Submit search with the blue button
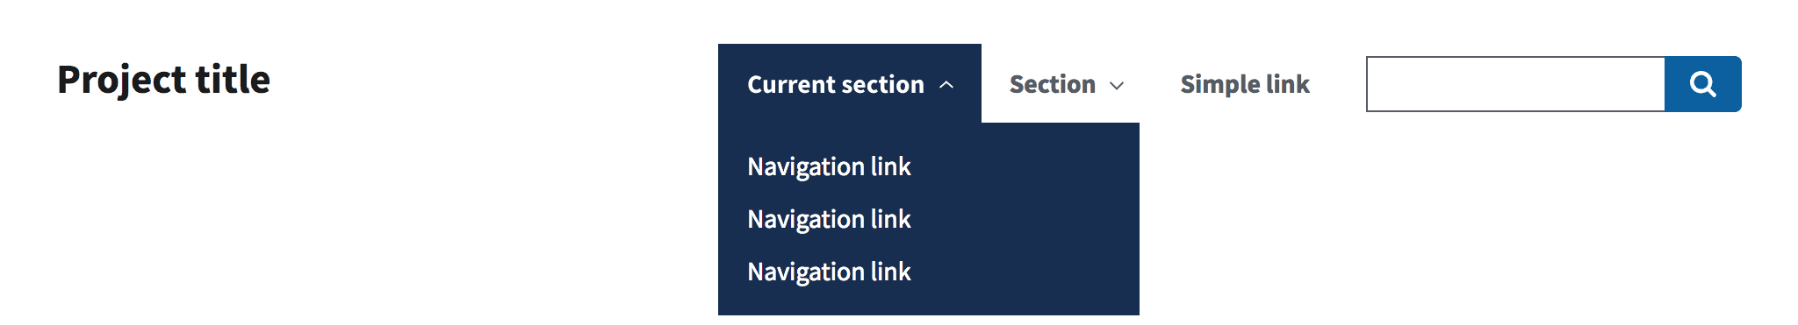The height and width of the screenshot is (325, 1798). (1703, 84)
